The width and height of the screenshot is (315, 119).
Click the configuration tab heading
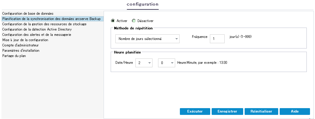[142, 4]
